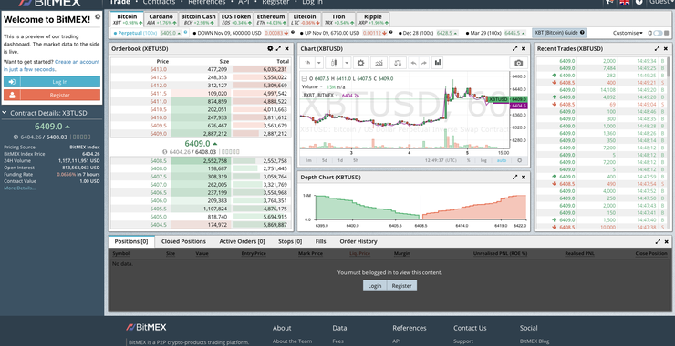Image resolution: width=675 pixels, height=346 pixels.
Task: Open the Customise dropdown
Action: [x=628, y=33]
